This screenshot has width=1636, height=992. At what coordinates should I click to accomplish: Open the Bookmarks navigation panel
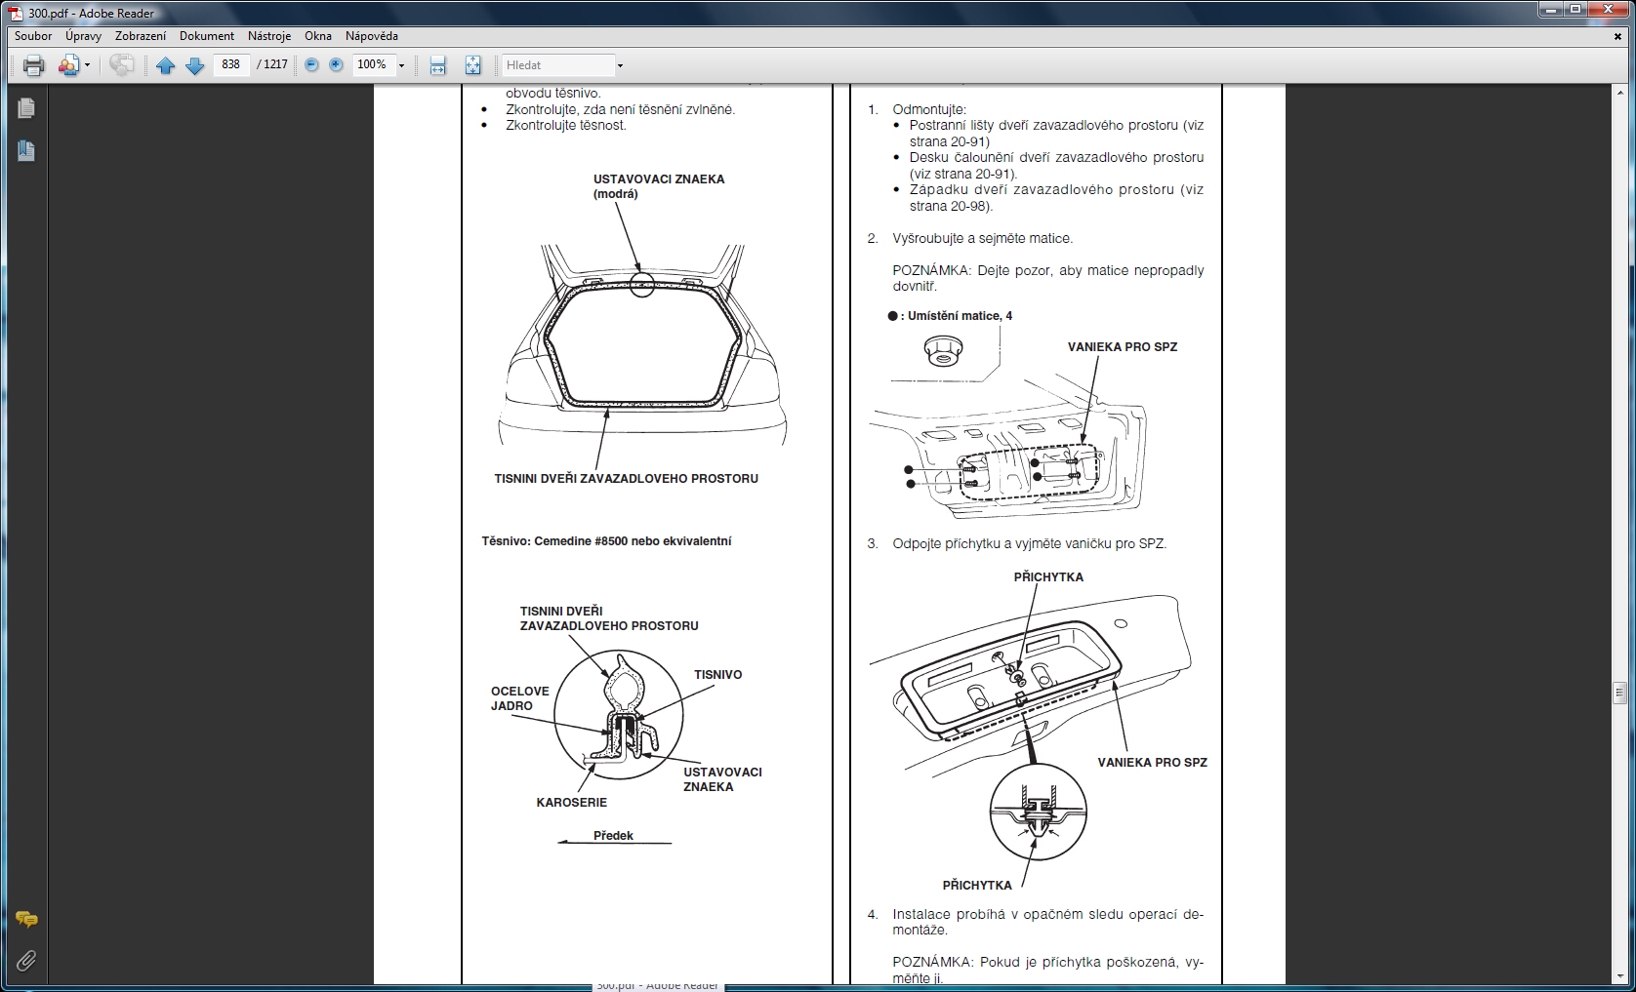(26, 151)
